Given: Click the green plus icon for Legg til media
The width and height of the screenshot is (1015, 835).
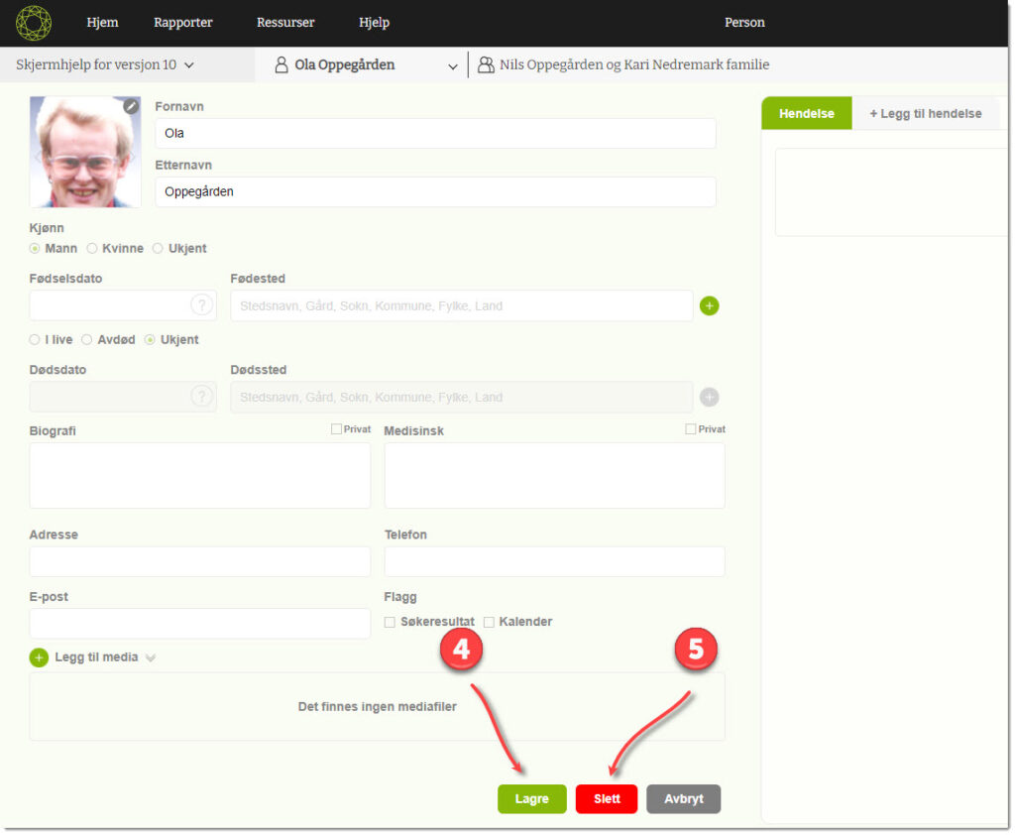Looking at the screenshot, I should click(x=39, y=657).
